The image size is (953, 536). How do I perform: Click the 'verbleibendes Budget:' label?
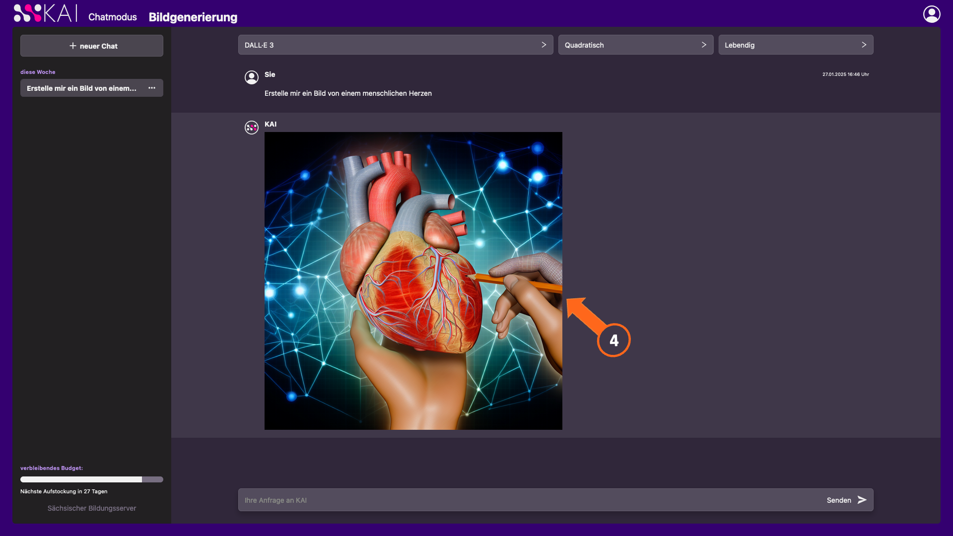(52, 468)
